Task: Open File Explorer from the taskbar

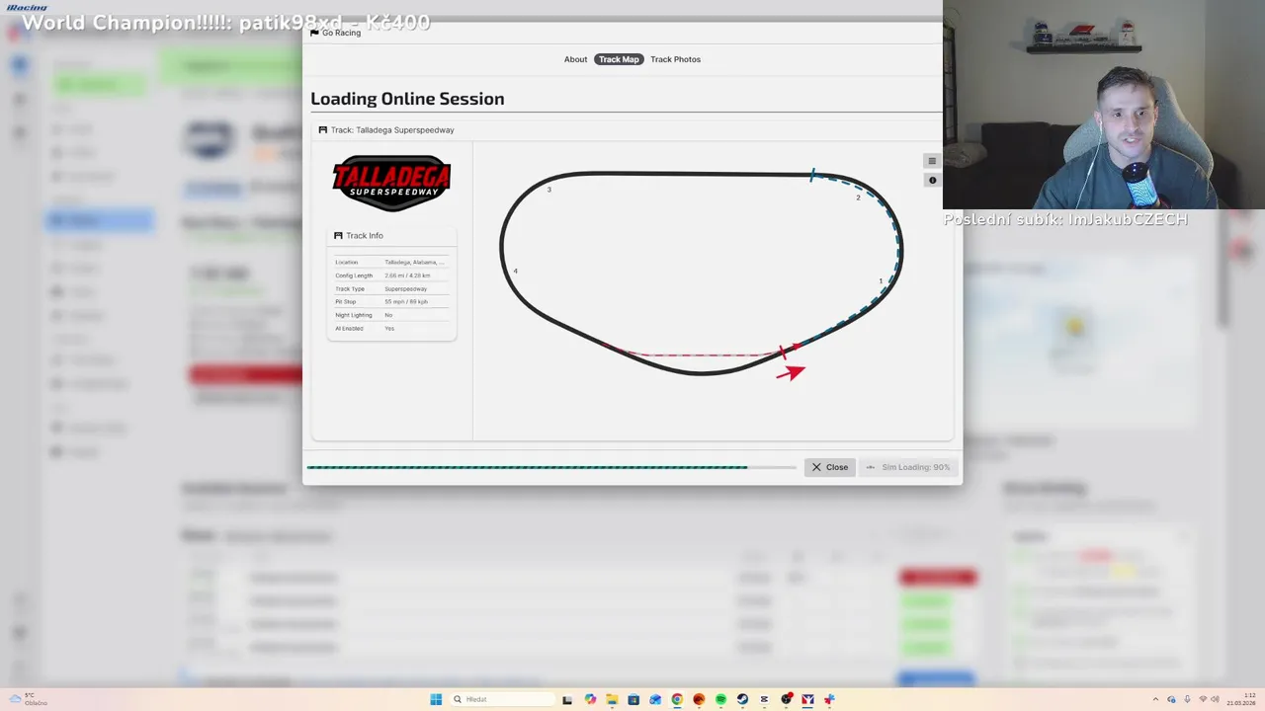Action: tap(612, 699)
